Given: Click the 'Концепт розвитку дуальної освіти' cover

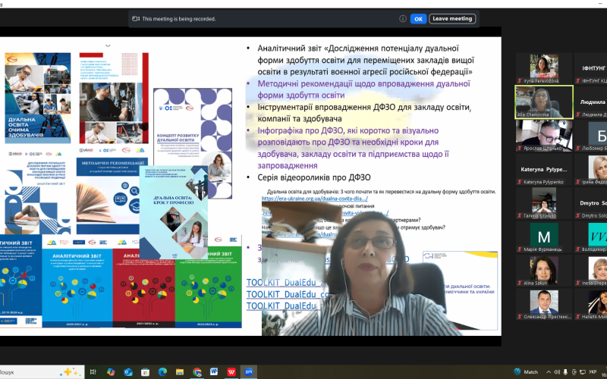Looking at the screenshot, I should pyautogui.click(x=193, y=143).
